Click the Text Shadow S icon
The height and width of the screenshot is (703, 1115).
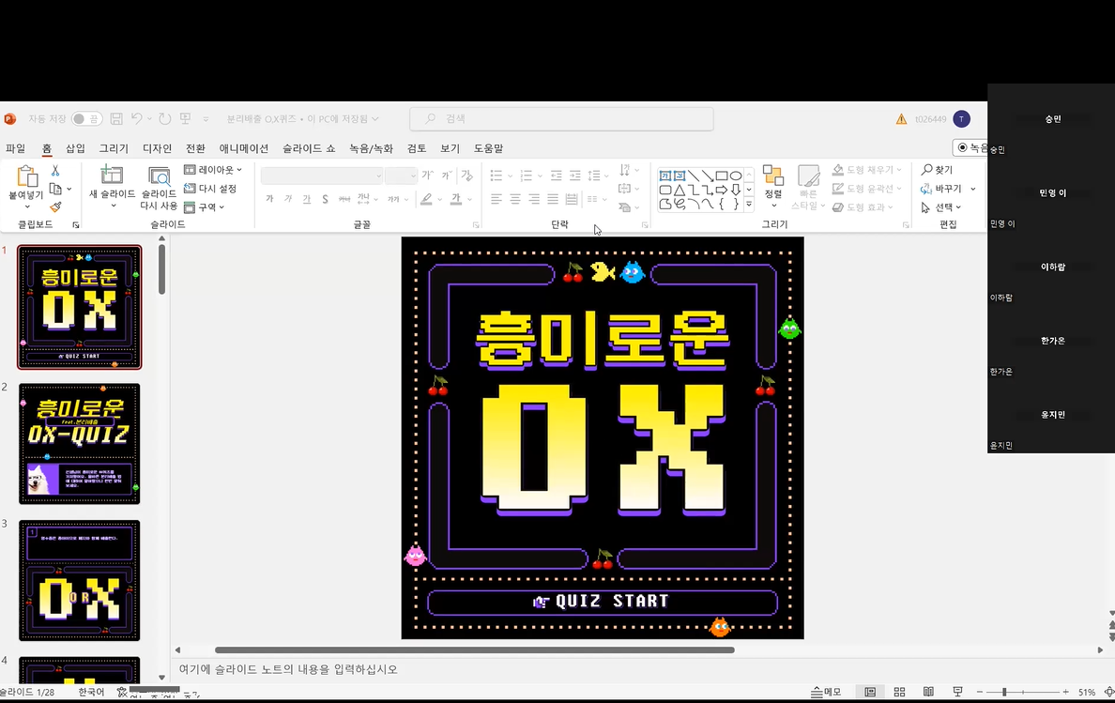point(325,199)
